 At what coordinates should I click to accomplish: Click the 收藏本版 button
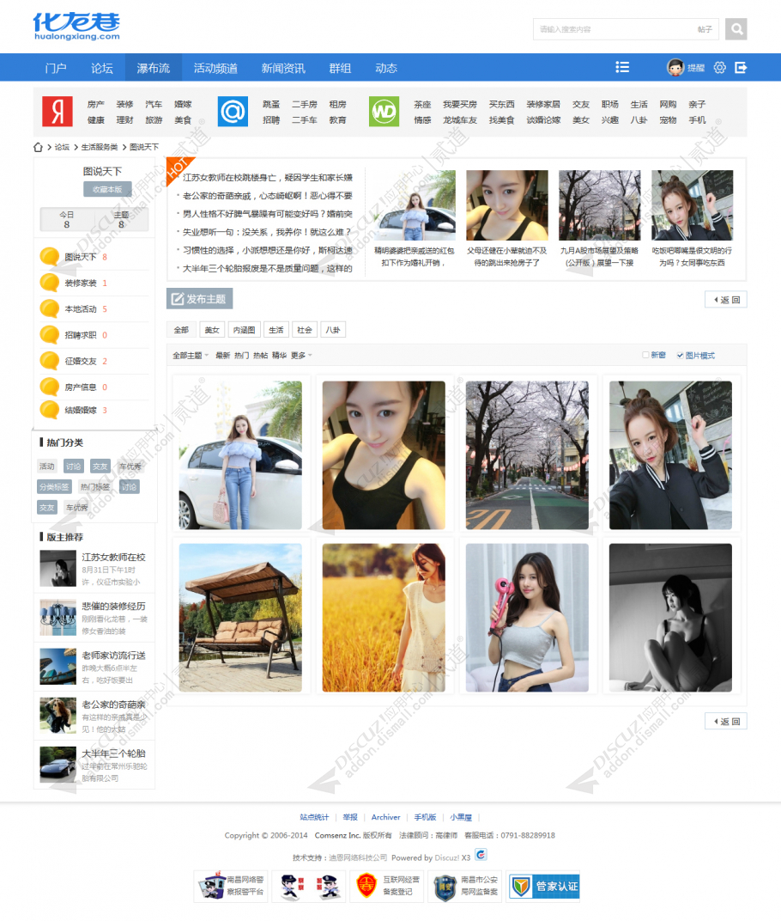[106, 189]
